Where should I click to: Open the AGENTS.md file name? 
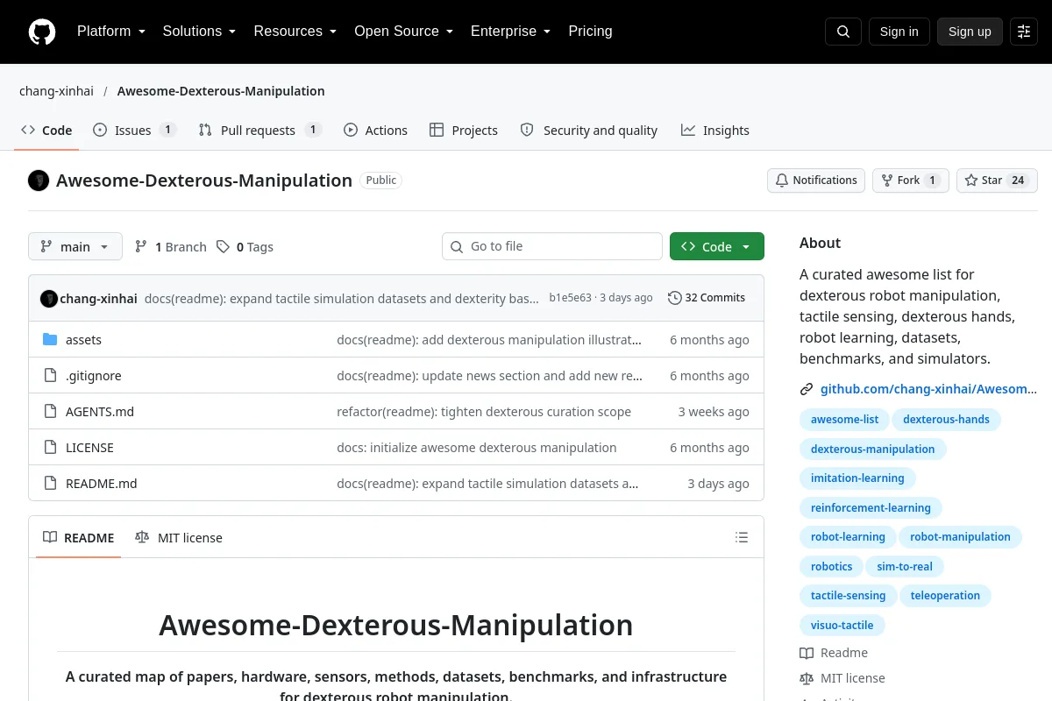coord(100,412)
